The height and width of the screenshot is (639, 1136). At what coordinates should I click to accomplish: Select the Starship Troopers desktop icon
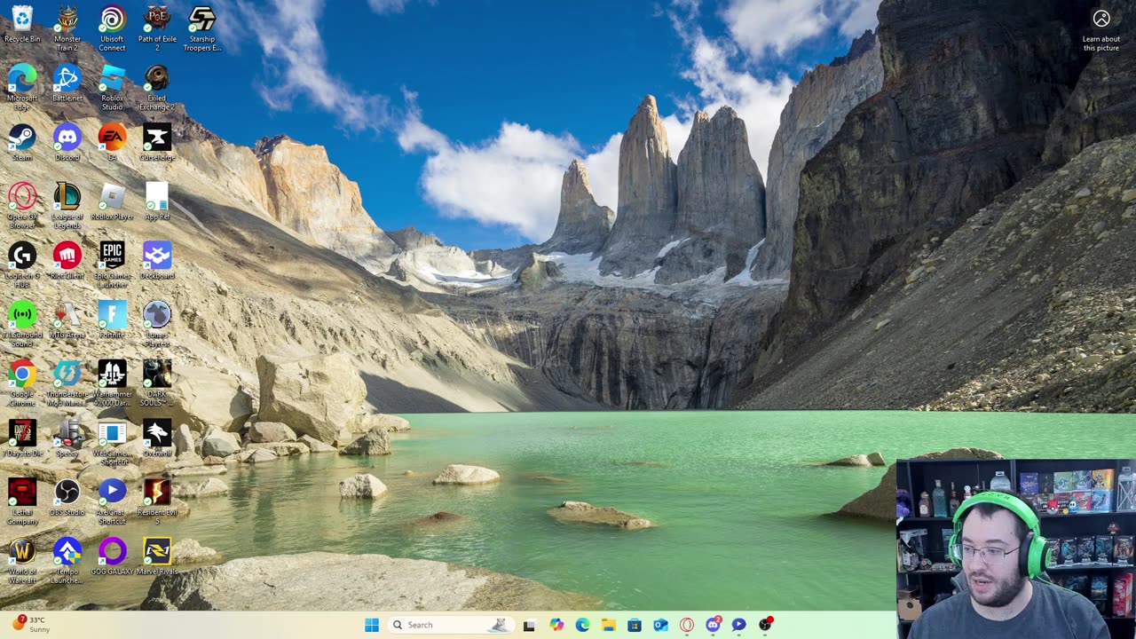(202, 28)
